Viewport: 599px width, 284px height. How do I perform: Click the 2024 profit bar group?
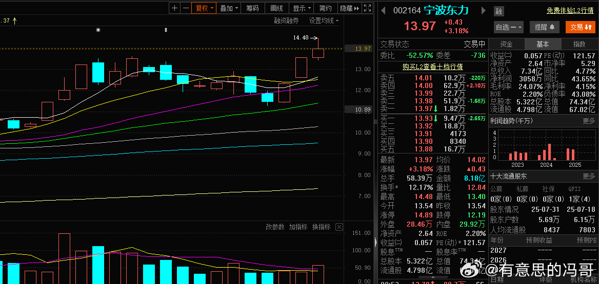pyautogui.click(x=547, y=152)
